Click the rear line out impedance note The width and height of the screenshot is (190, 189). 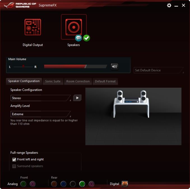44,122
